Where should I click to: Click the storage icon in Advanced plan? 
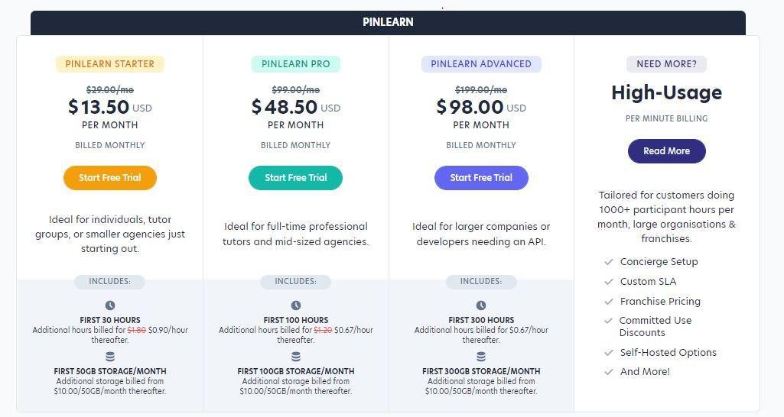click(481, 357)
